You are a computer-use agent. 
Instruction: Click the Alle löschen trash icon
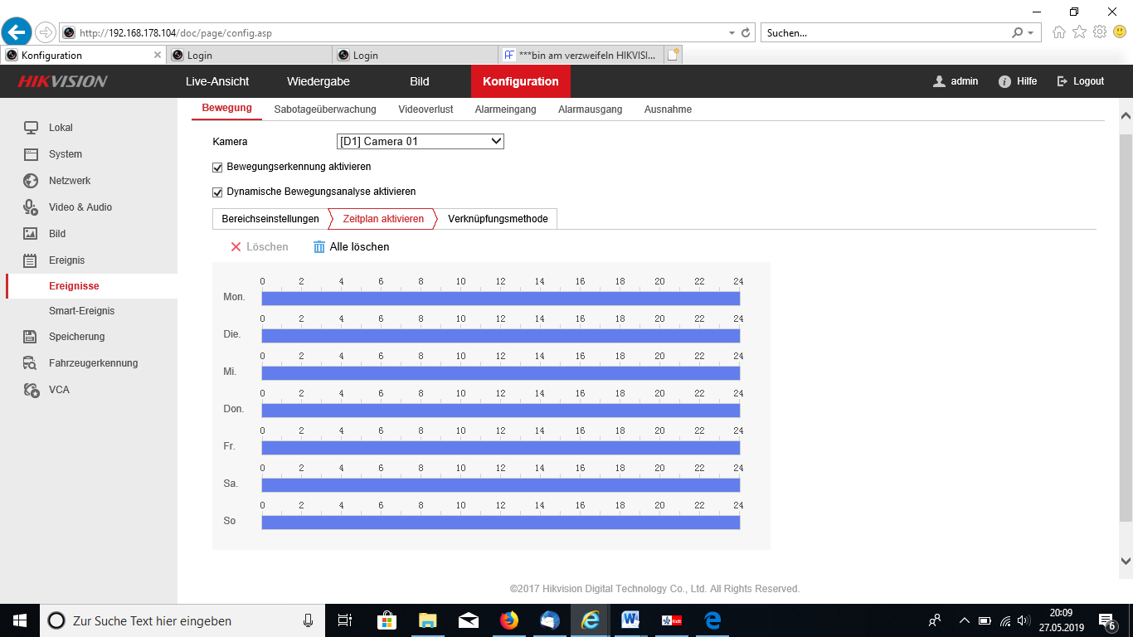[x=319, y=247]
